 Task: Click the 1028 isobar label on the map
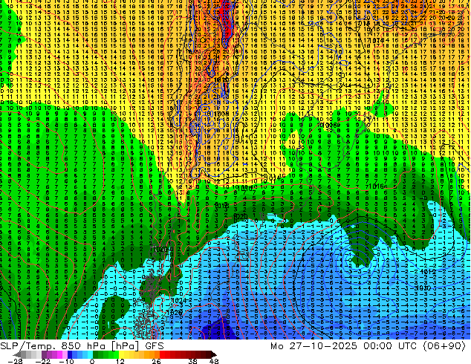point(175,312)
